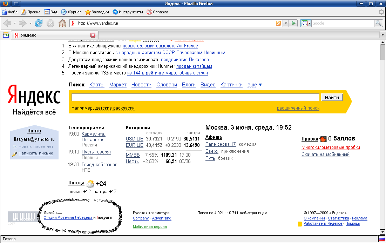
Task: Click the Back navigation arrow
Action: coord(7,24)
